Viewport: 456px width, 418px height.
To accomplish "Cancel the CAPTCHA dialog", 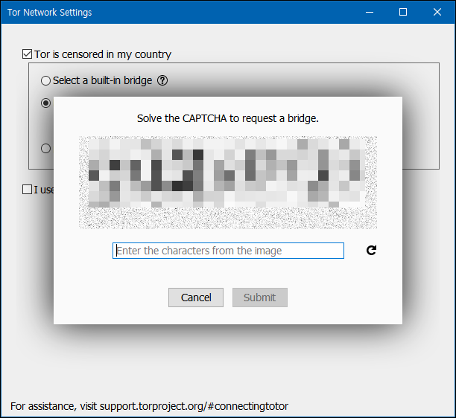I will click(196, 298).
